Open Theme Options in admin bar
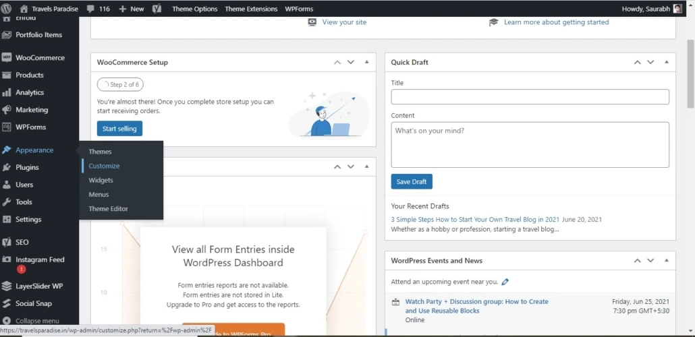This screenshot has width=695, height=337. click(x=194, y=9)
